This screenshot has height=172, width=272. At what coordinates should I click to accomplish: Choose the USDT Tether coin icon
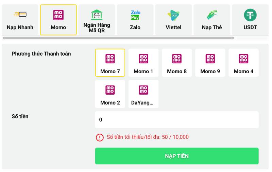click(x=250, y=15)
